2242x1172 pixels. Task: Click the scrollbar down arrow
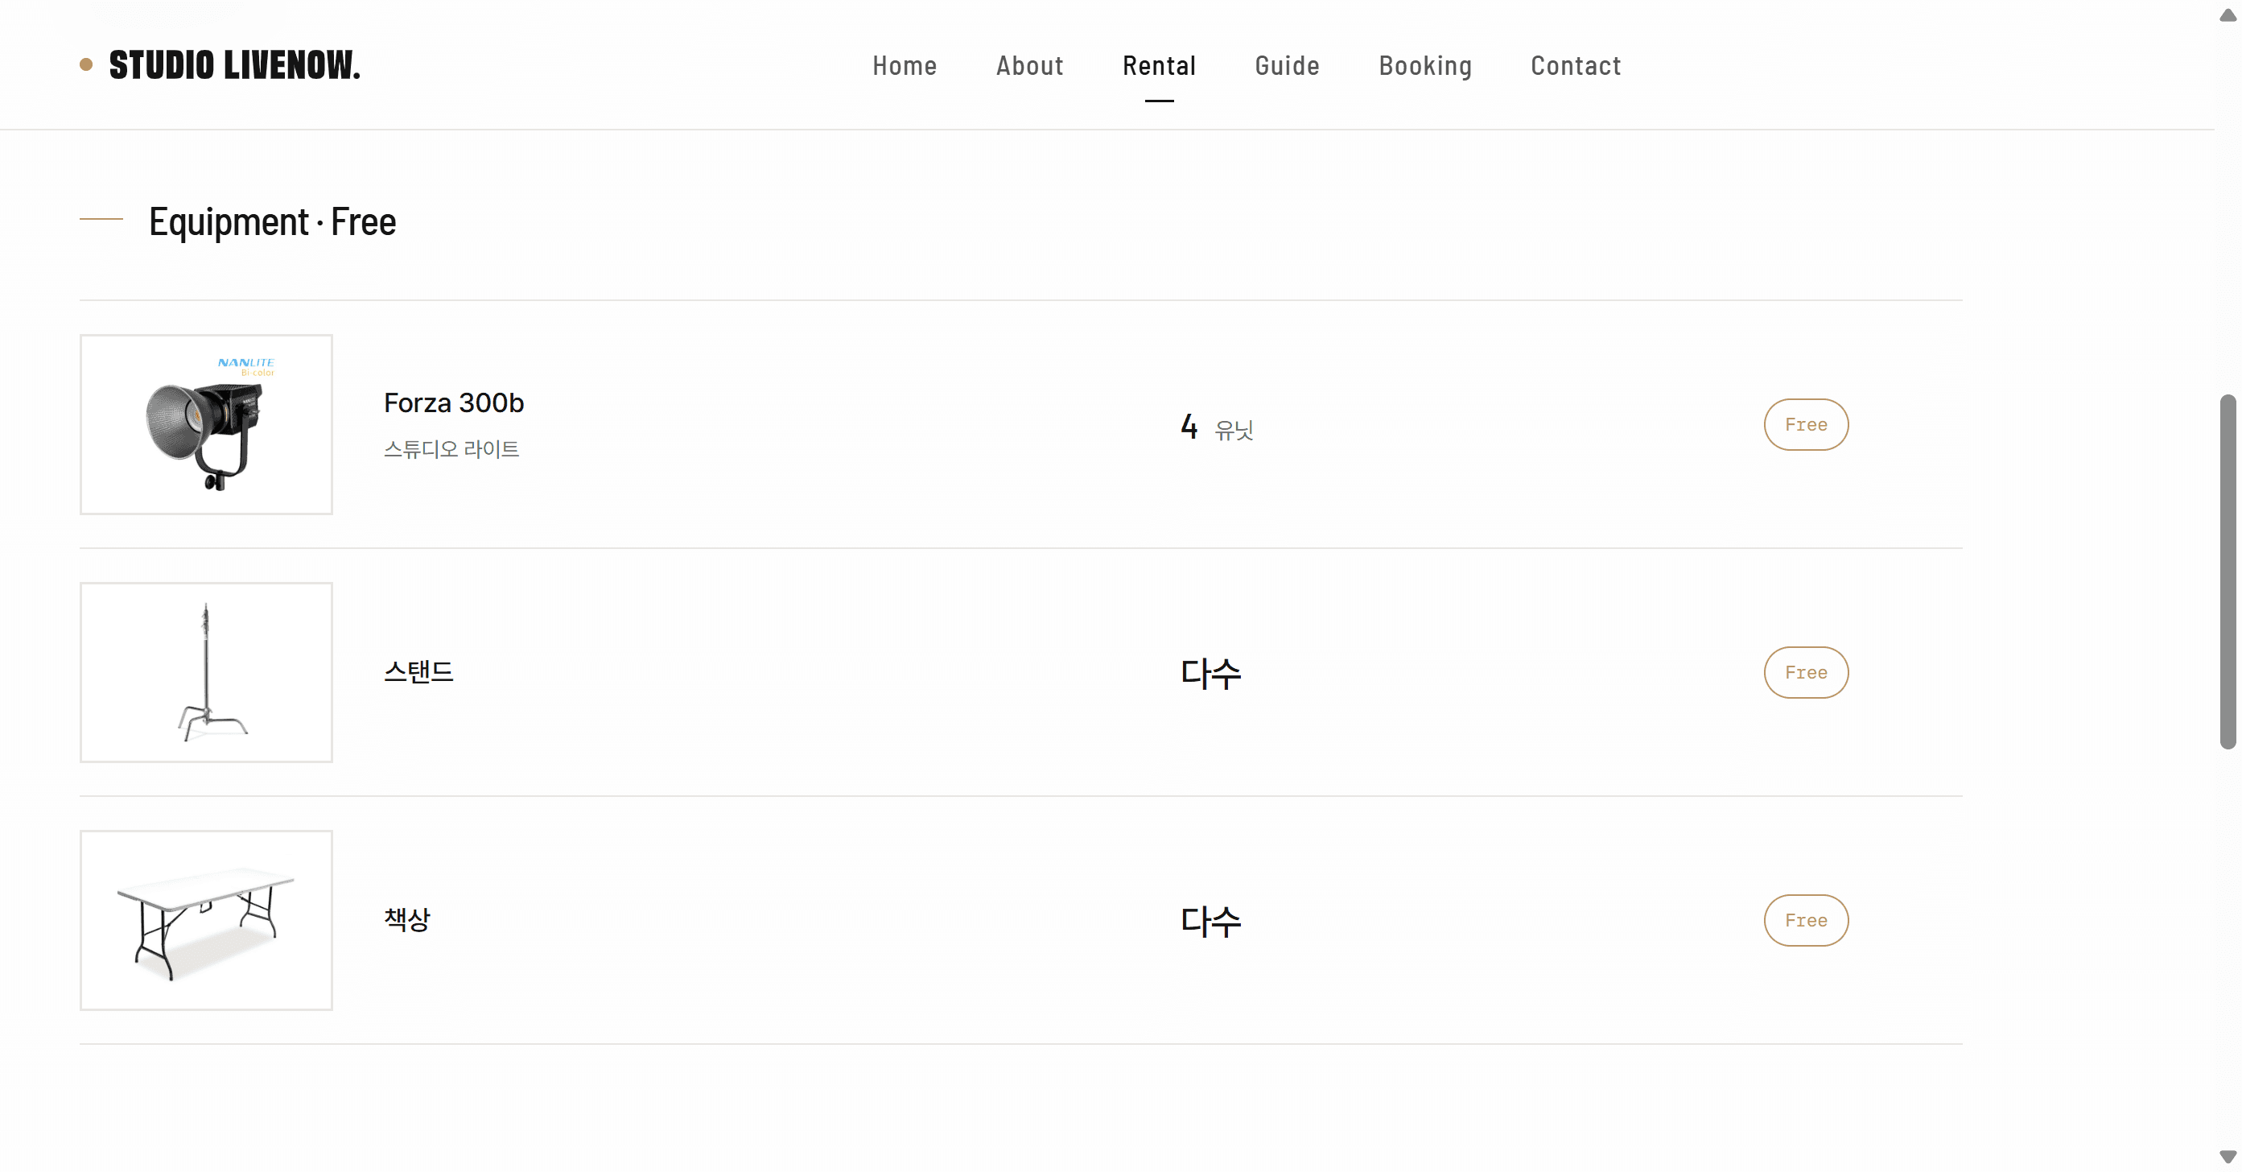pyautogui.click(x=2228, y=1157)
